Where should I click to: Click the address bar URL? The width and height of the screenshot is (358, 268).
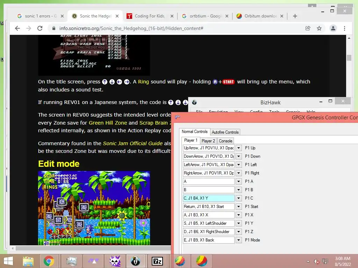tap(131, 28)
